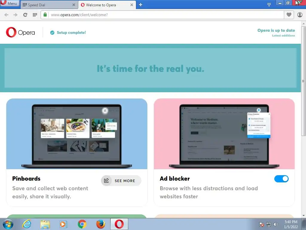Open the Pinboards laptop preview image
This screenshot has height=230, width=306.
(77, 134)
